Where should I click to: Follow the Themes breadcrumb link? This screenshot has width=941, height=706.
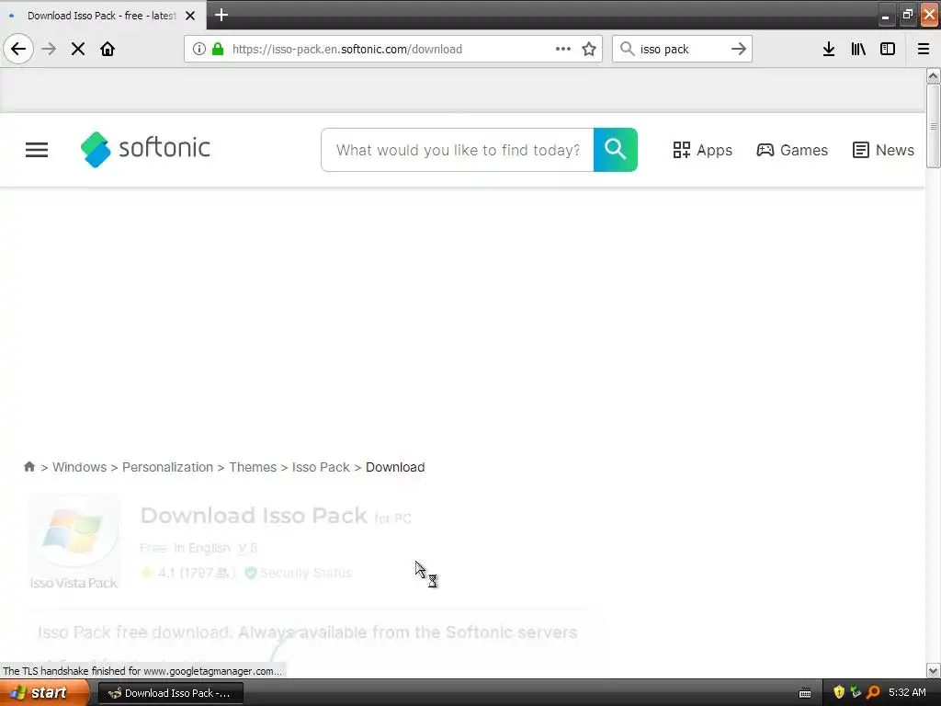coord(253,467)
